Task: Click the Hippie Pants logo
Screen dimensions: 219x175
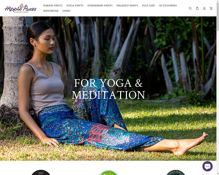Action: click(20, 8)
